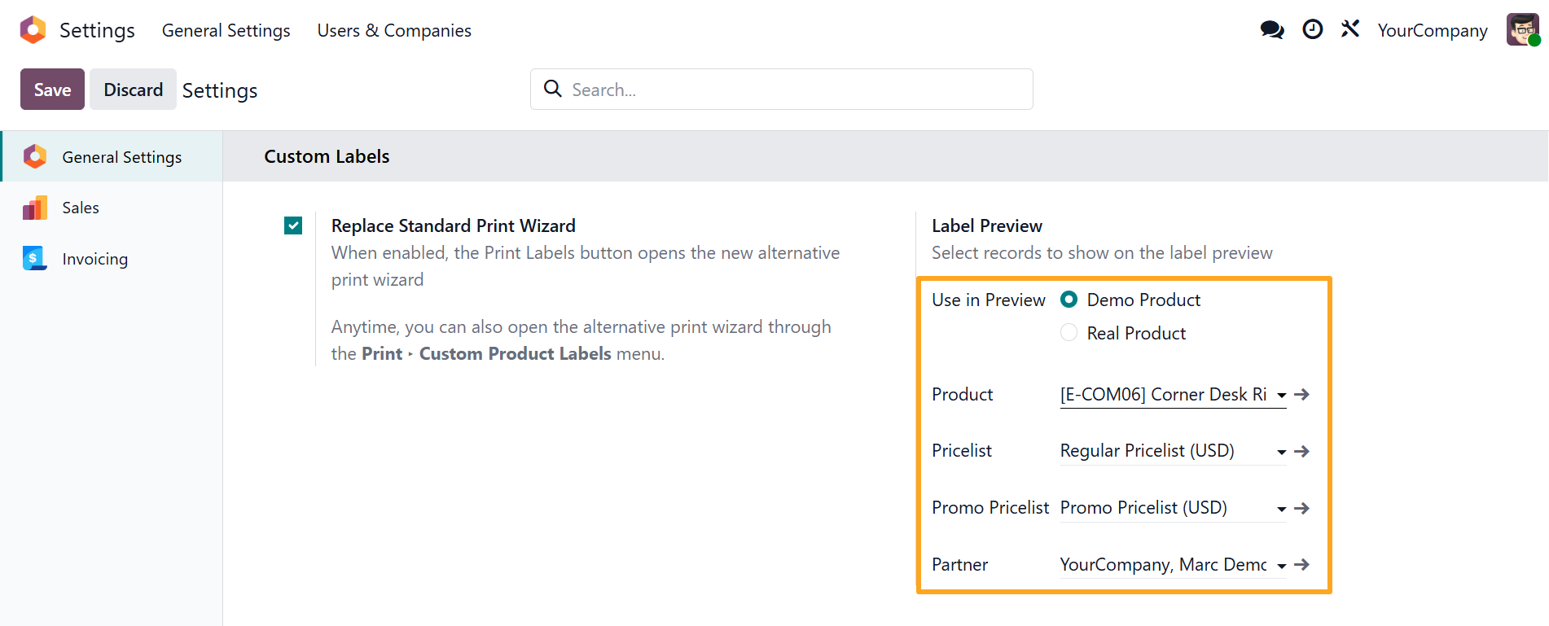Expand the Promo Pricelist dropdown
The image size is (1549, 626).
(1281, 509)
